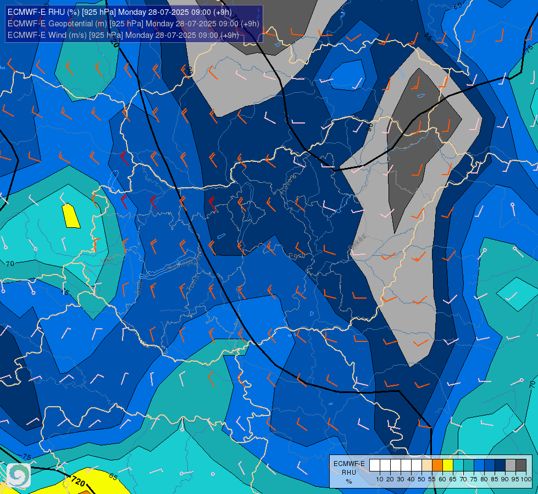Click the 720 geopotential contour label
Screen dimensions: 538x494
tap(78, 482)
